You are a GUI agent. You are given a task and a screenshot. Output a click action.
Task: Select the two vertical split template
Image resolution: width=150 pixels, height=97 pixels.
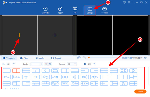pos(16,70)
